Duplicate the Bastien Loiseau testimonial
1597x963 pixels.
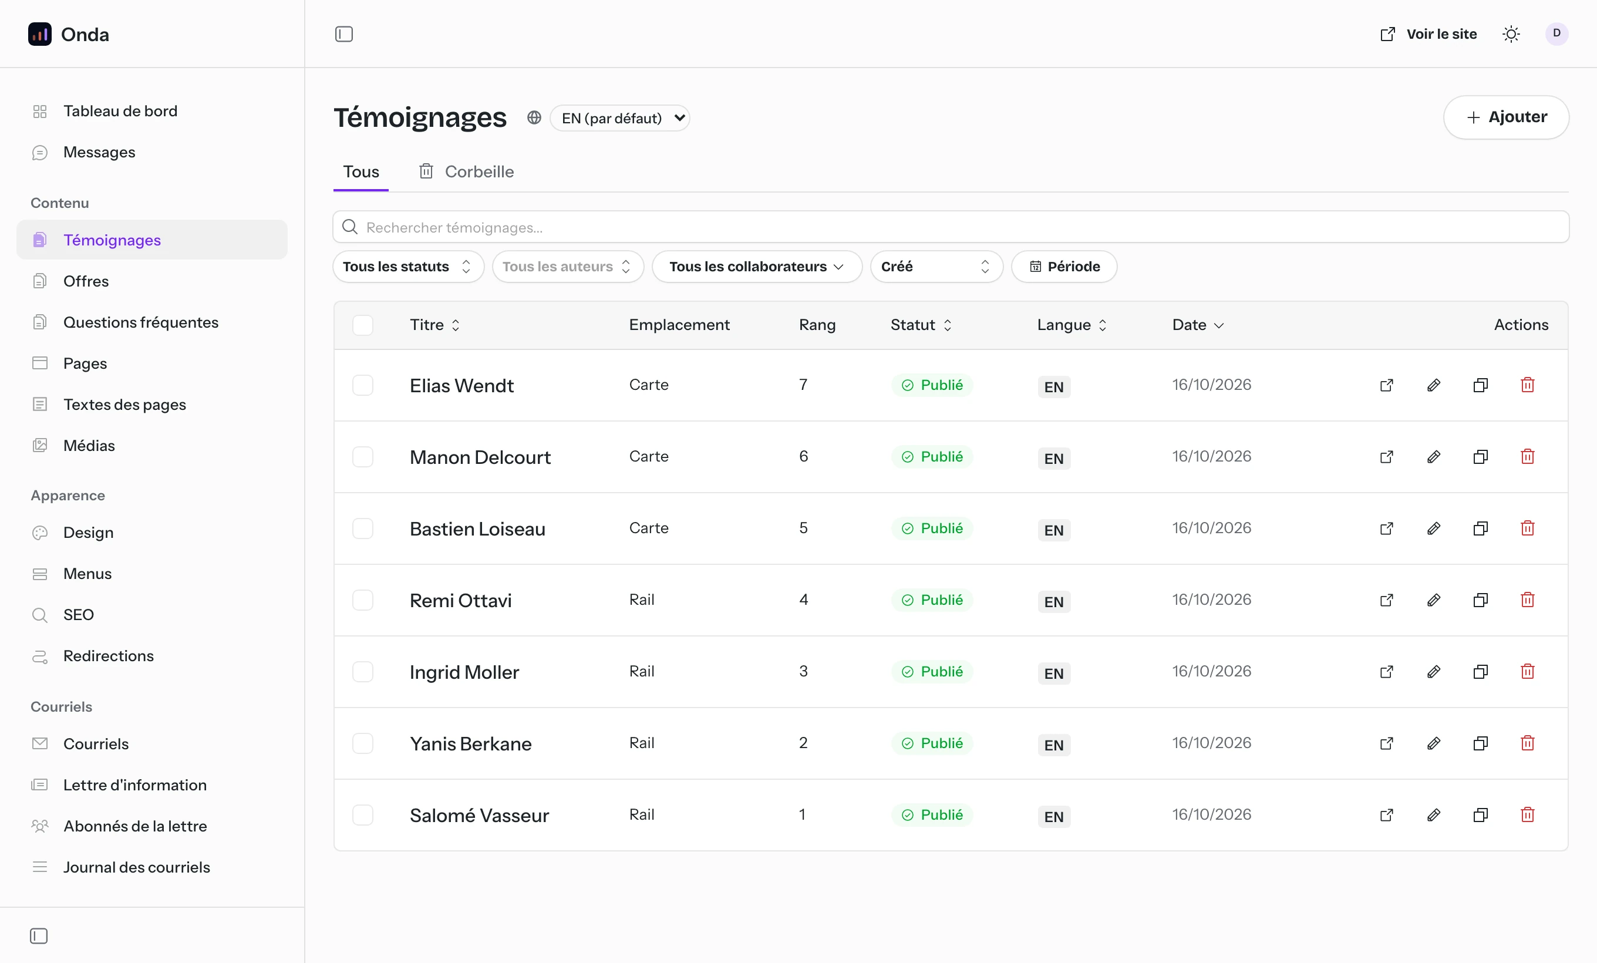pyautogui.click(x=1480, y=528)
